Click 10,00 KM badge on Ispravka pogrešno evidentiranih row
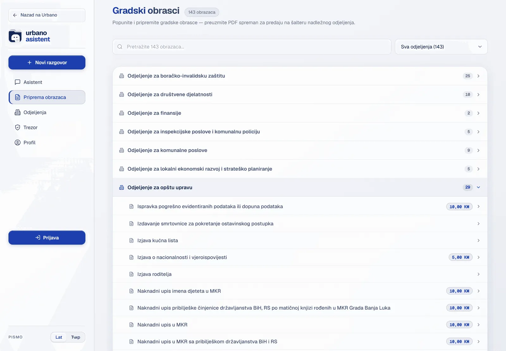Viewport: 506px width, 351px height. (459, 207)
